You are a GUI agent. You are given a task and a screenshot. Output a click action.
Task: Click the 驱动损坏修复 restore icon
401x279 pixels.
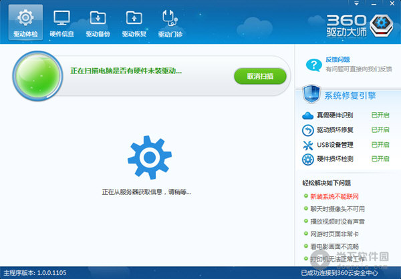pos(307,130)
